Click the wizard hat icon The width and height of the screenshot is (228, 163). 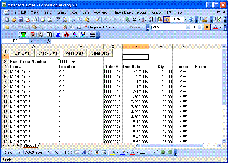pyautogui.click(x=58, y=35)
